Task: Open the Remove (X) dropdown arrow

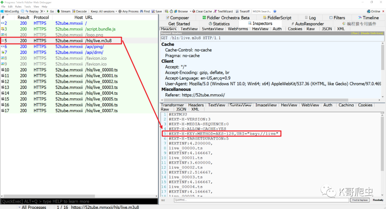Action: 44,11
